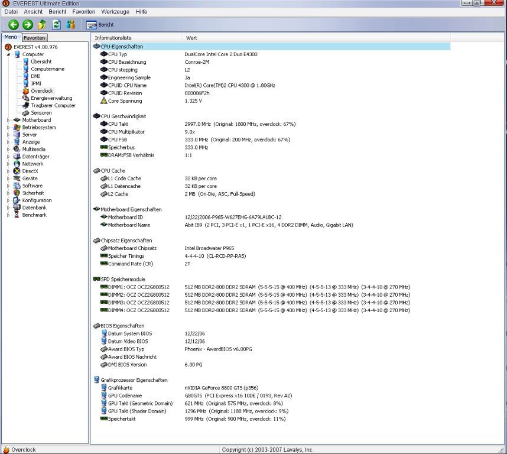Expand the Multimedia tree node

[8, 150]
